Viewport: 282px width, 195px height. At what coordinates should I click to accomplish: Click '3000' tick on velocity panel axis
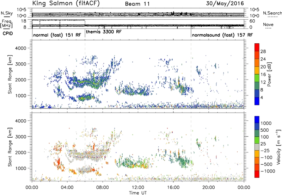[20, 137]
